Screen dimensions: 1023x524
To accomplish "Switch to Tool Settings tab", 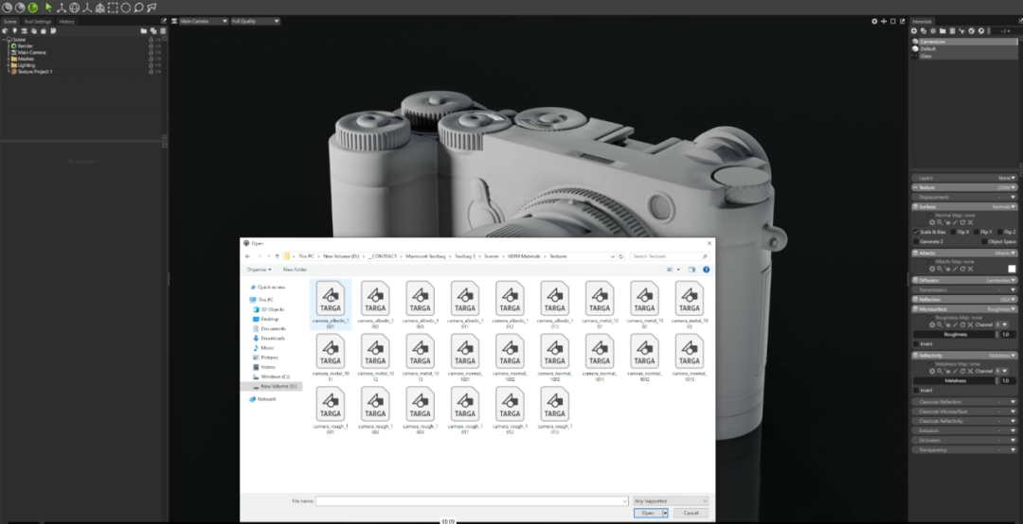I will click(37, 22).
